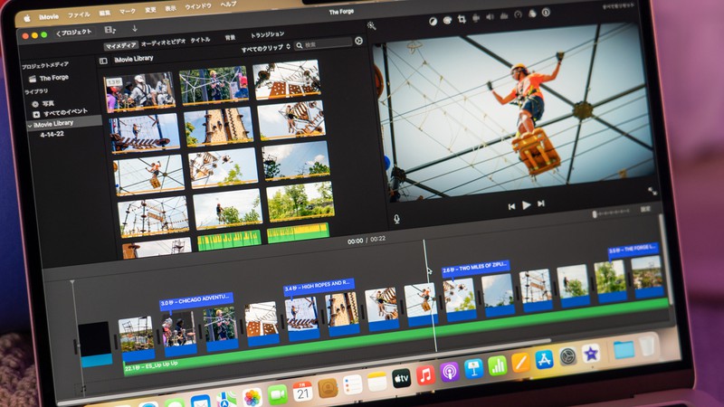This screenshot has height=407, width=724.
Task: Switch to the 背景 tab
Action: click(230, 37)
